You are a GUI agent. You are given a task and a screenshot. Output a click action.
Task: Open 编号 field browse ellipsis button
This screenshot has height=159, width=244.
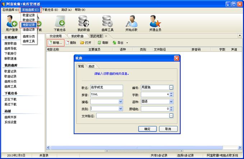[x=171, y=87]
